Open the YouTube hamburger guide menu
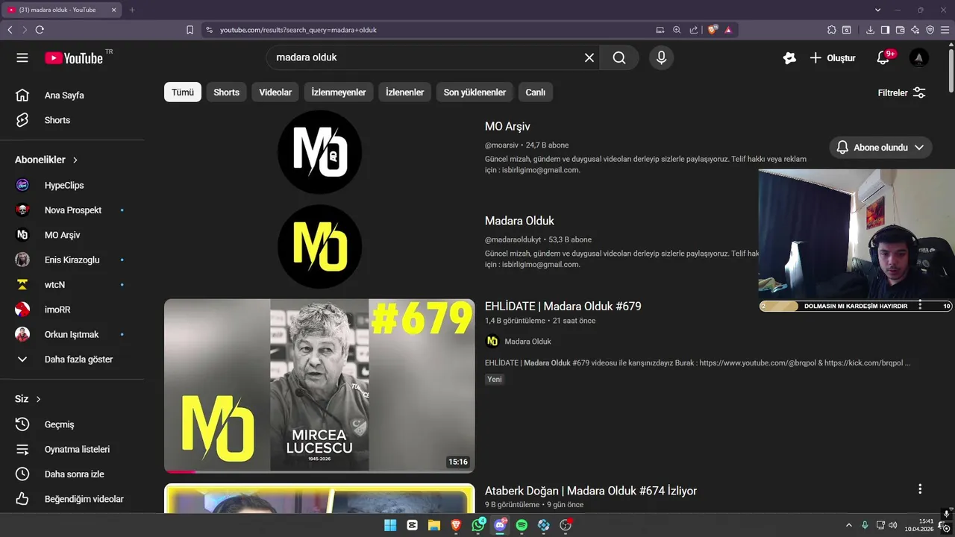The image size is (955, 537). [22, 58]
